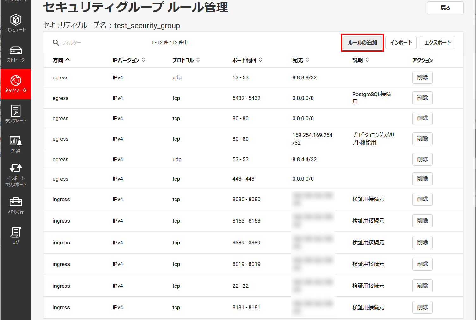Screen dimensions: 476x320
Task: Delete the ingress port 3389 rule
Action: point(423,243)
